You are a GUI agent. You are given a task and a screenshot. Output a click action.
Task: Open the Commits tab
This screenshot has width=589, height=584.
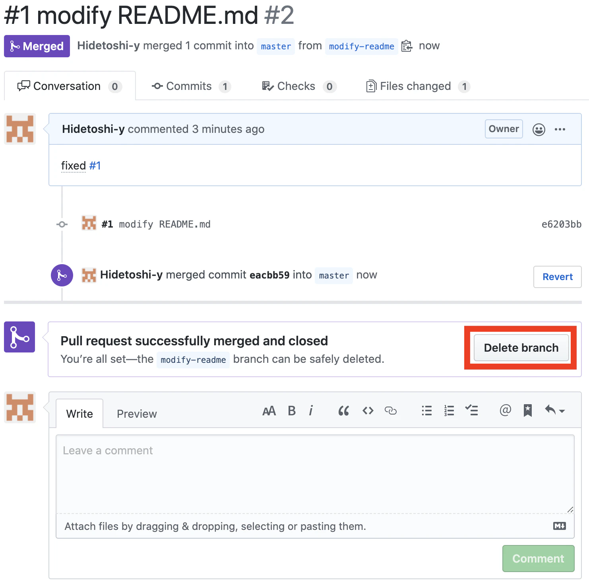click(191, 86)
